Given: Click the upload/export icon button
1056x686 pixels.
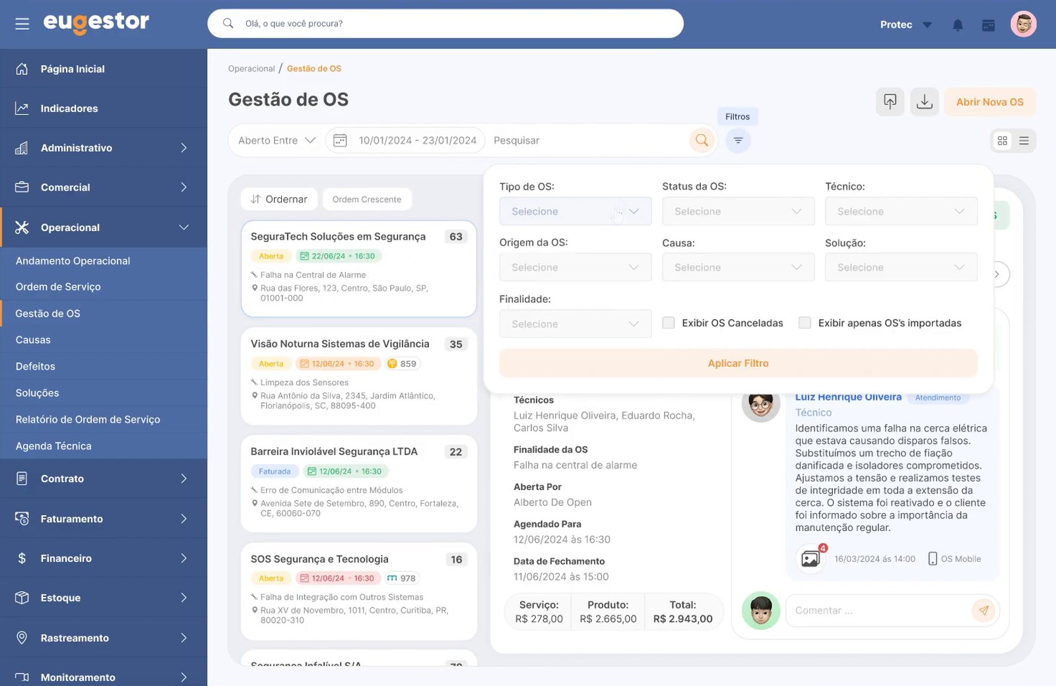Looking at the screenshot, I should pos(890,102).
